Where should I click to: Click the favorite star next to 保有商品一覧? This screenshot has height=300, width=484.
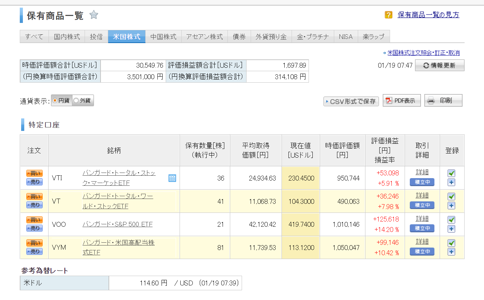click(94, 15)
